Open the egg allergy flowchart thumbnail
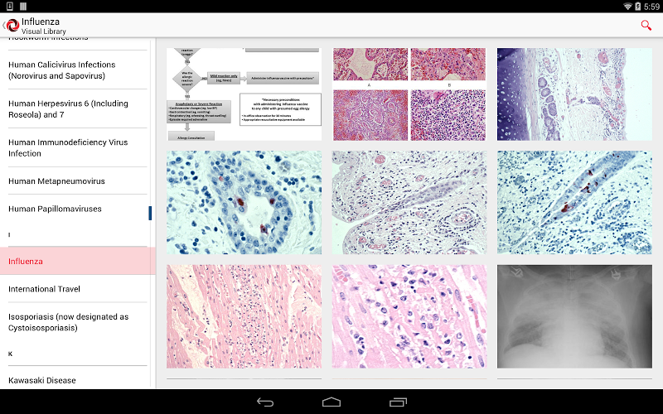The width and height of the screenshot is (663, 414). coord(244,94)
